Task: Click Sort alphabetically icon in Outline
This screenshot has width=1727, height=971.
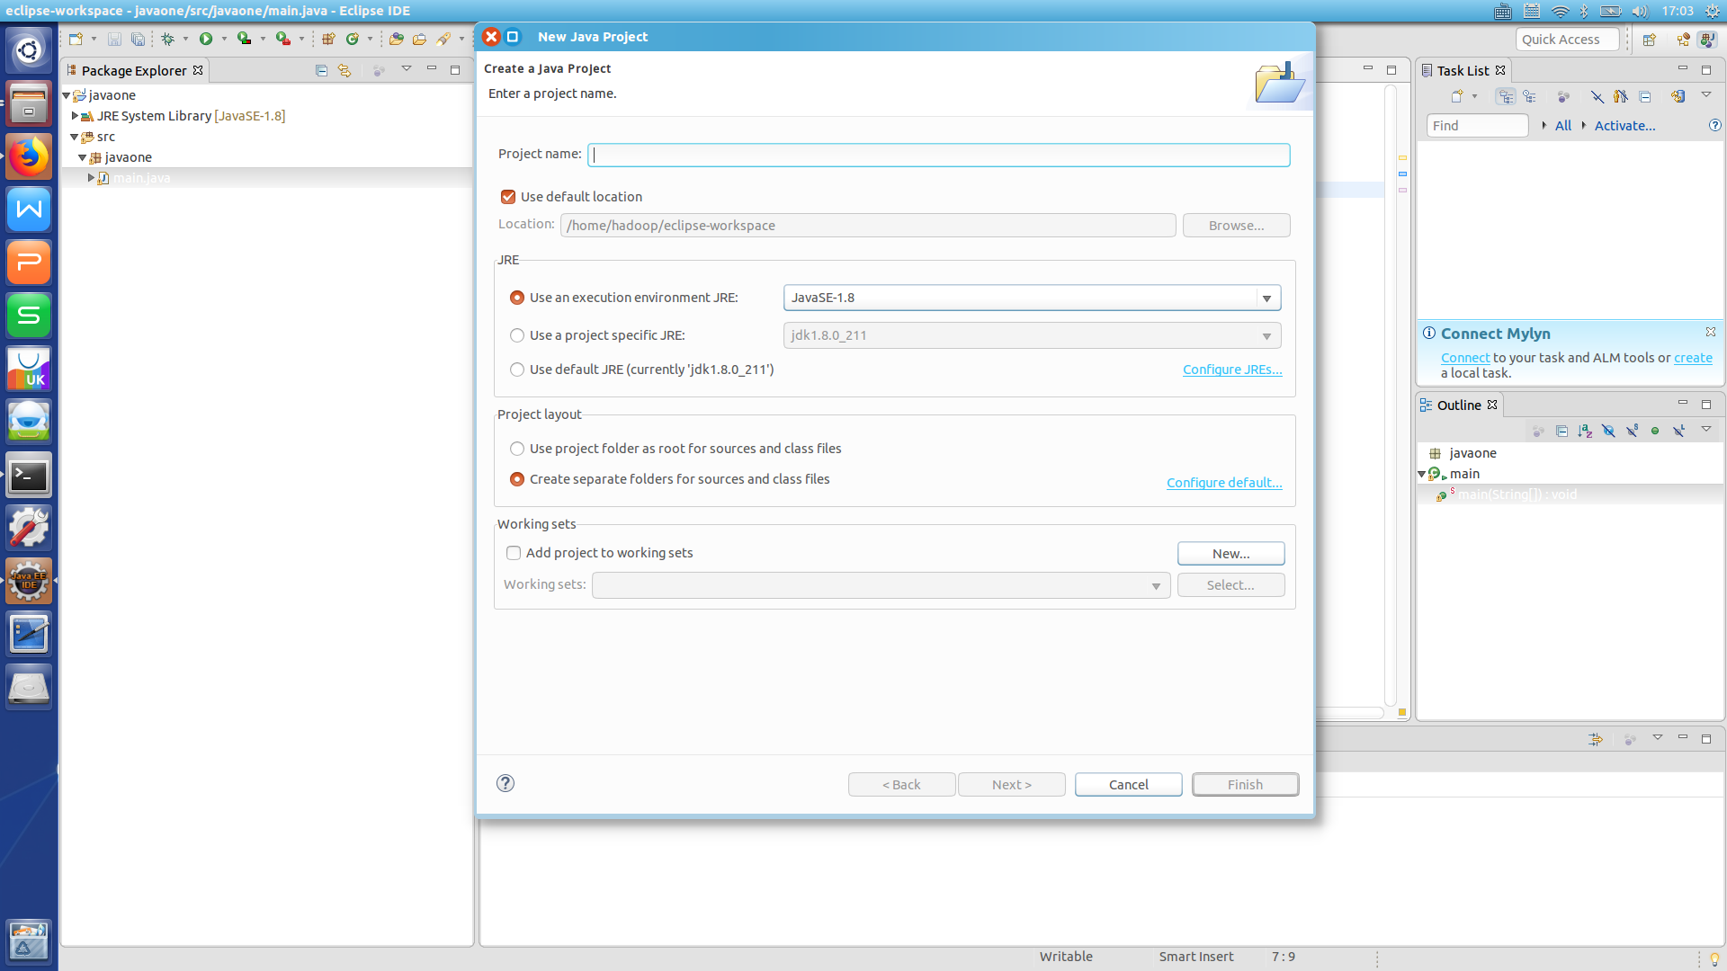Action: (x=1585, y=432)
